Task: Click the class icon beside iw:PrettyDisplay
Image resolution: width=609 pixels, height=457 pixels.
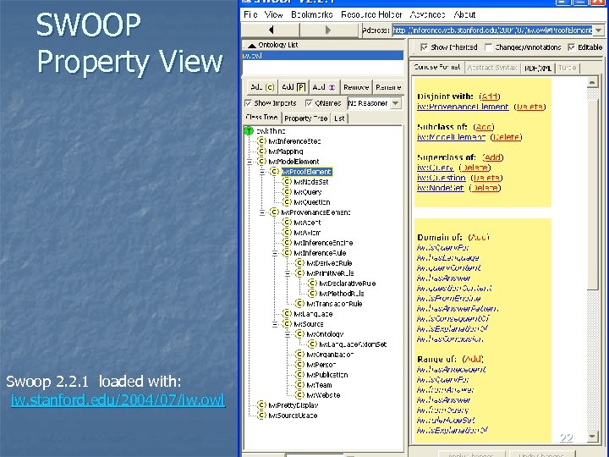Action: 261,405
